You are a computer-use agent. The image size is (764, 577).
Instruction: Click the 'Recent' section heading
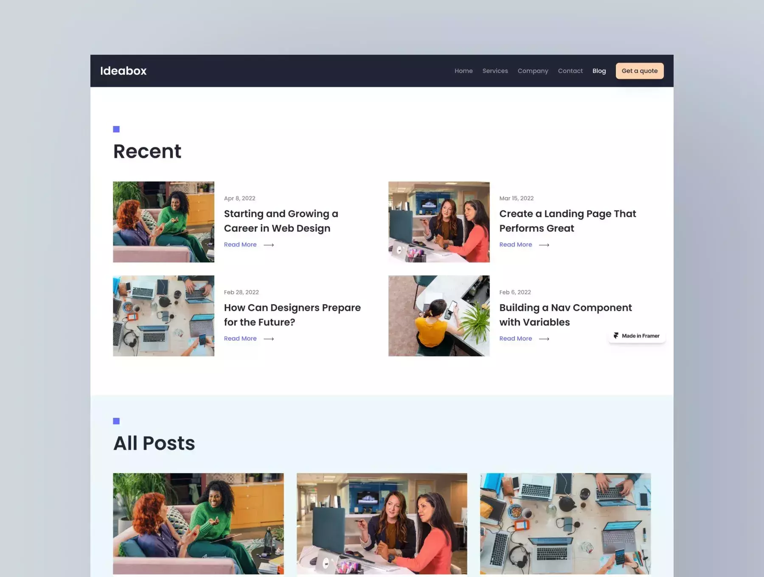tap(147, 151)
